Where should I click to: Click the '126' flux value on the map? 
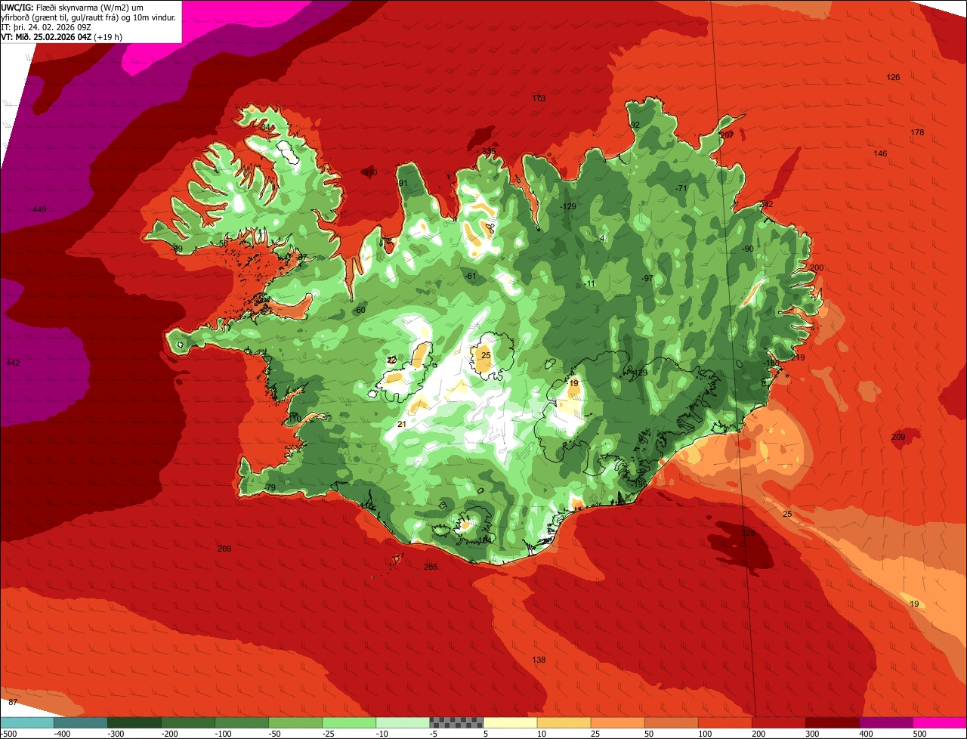click(893, 77)
